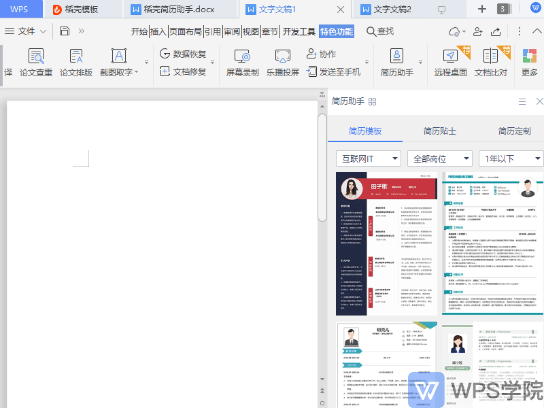Image resolution: width=544 pixels, height=408 pixels.
Task: Click the grid icon beside 简历助手 title
Action: point(372,101)
